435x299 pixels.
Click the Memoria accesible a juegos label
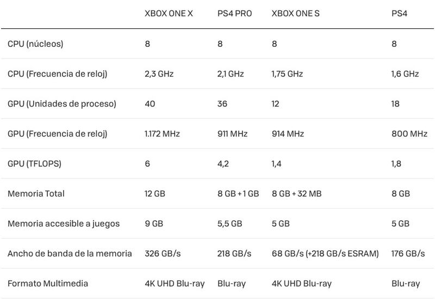click(x=64, y=223)
